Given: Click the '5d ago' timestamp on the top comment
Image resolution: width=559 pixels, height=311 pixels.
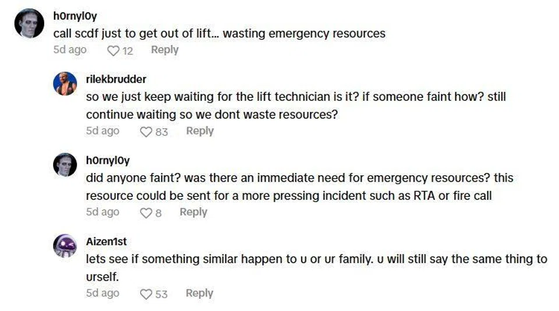Looking at the screenshot, I should coord(70,50).
